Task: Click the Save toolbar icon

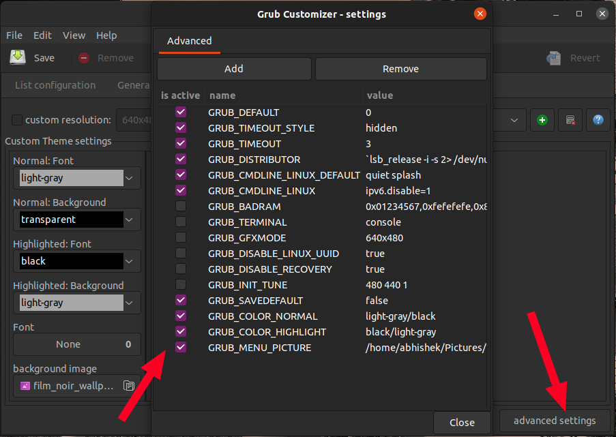Action: (x=18, y=57)
